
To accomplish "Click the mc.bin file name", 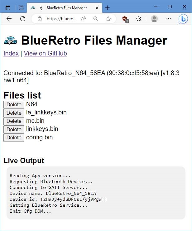I will click(35, 121).
